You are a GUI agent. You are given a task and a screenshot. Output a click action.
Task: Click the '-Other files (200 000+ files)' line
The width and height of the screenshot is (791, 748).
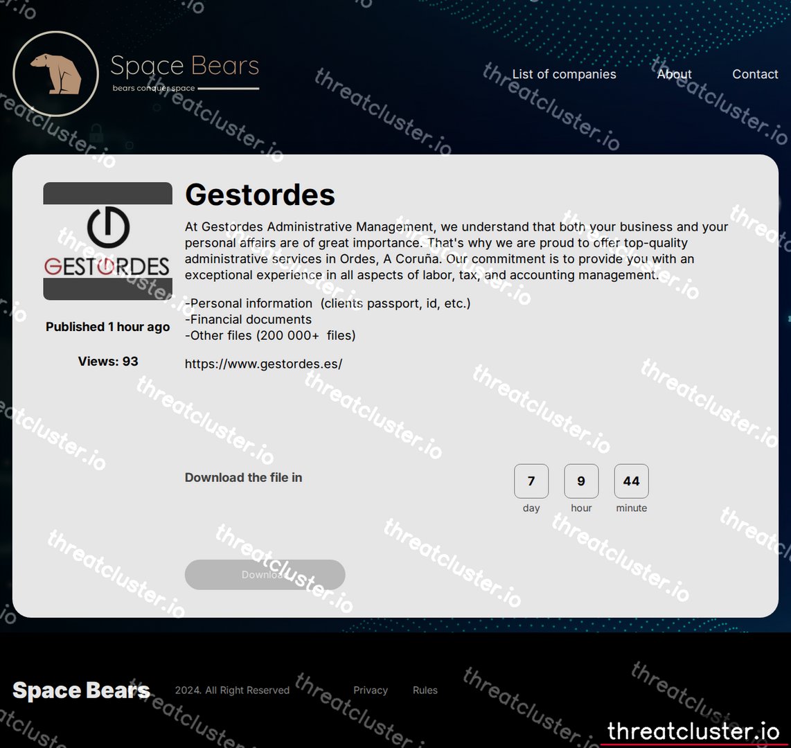pos(270,335)
